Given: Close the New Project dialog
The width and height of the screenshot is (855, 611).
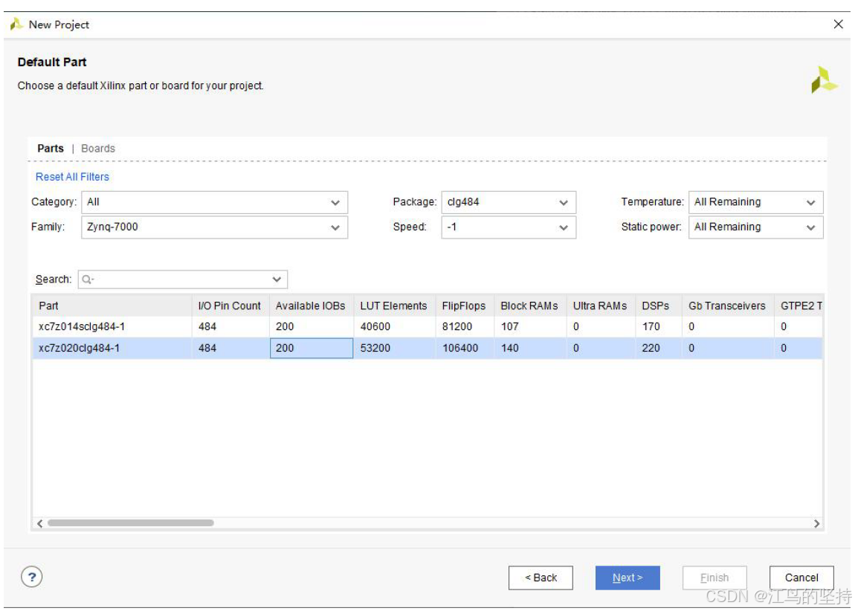Looking at the screenshot, I should tap(838, 24).
